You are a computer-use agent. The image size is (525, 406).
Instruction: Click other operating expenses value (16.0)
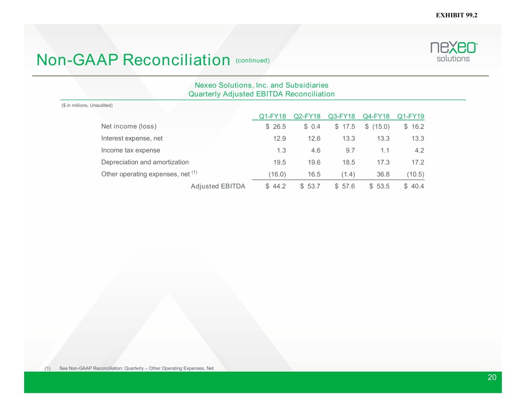pos(277,175)
